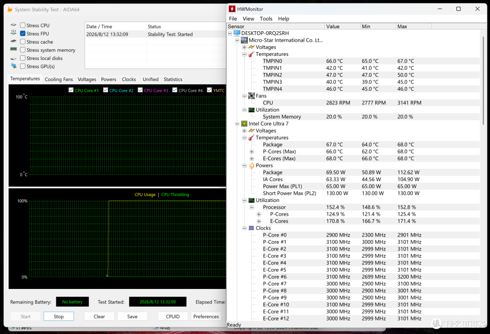Enable the Stress GPU(s) checkbox
The image size is (490, 334).
[x=23, y=66]
